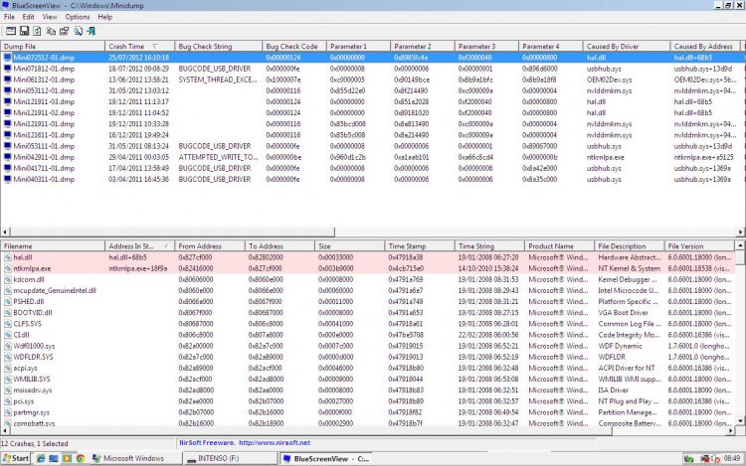Launch Internet Explorer from quick launch
Viewport: 746px width, 466px height.
(41, 458)
